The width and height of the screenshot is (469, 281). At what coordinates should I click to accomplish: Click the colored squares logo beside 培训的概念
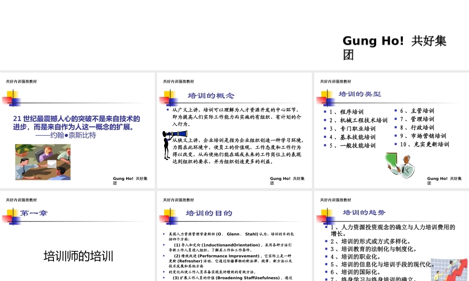tap(169, 98)
